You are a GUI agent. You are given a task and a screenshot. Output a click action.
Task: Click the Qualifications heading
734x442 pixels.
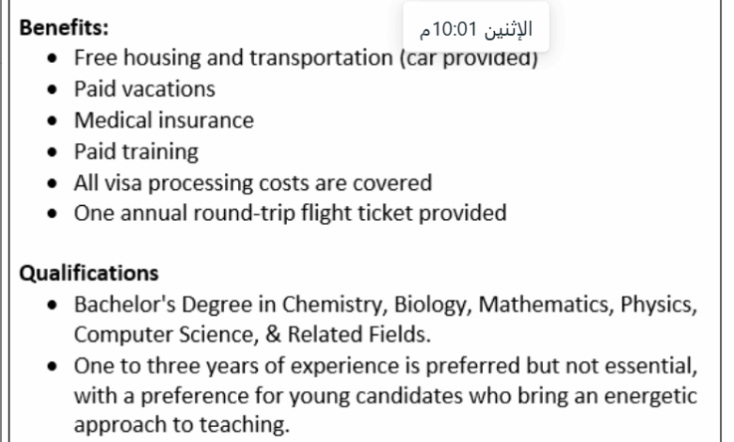(89, 273)
